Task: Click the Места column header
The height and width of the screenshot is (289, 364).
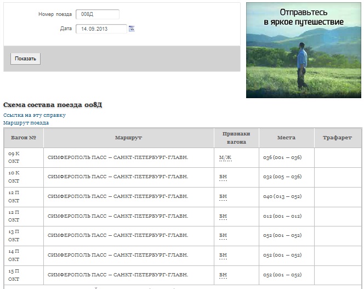Action: click(286, 138)
